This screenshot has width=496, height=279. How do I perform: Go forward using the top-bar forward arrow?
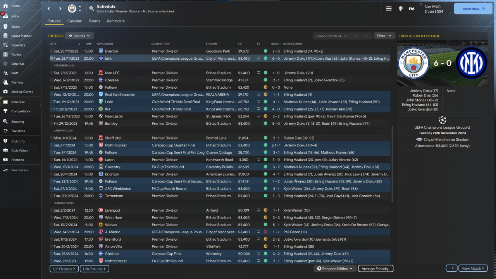60,9
